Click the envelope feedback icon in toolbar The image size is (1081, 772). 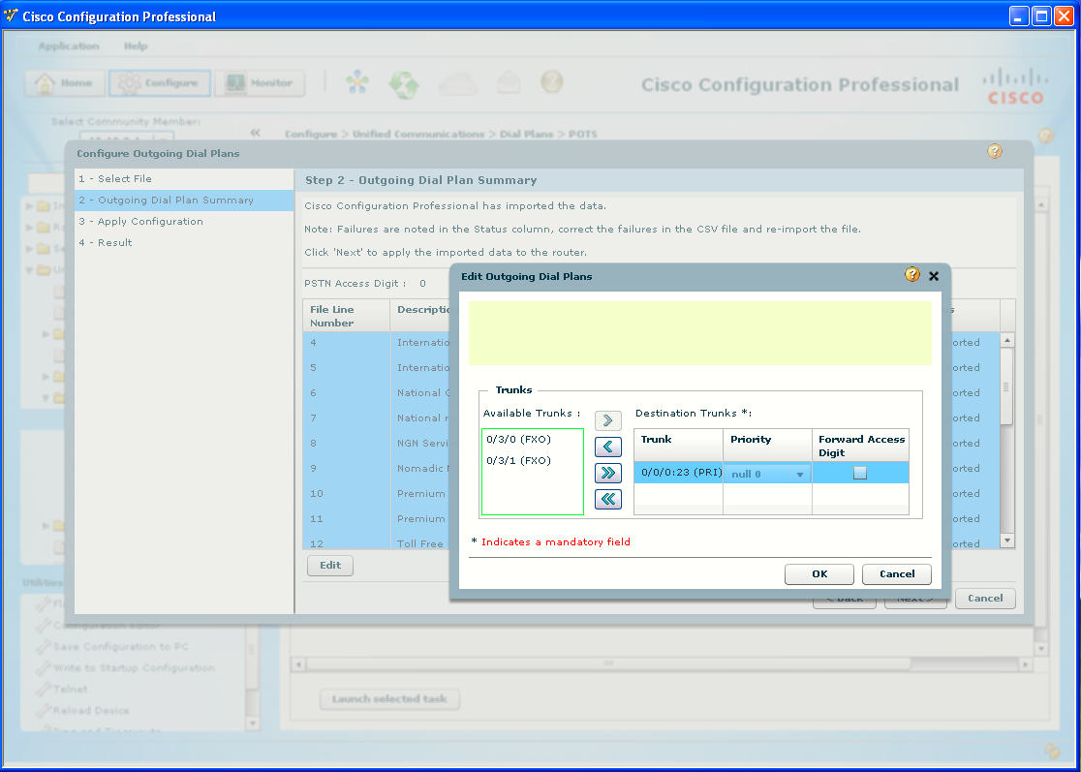509,82
